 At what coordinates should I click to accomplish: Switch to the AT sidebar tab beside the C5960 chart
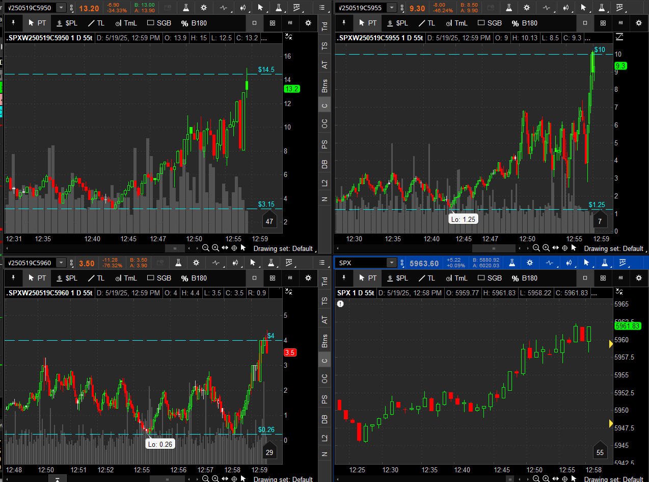[324, 320]
